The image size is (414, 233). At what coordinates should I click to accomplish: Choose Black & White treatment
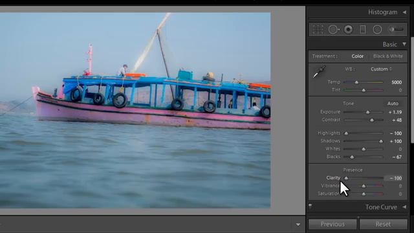tap(388, 56)
